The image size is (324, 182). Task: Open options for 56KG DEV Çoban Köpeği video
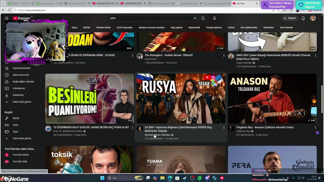(315, 55)
